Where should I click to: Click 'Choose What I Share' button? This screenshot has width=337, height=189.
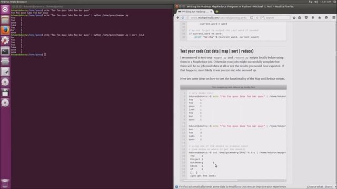tap(320, 187)
